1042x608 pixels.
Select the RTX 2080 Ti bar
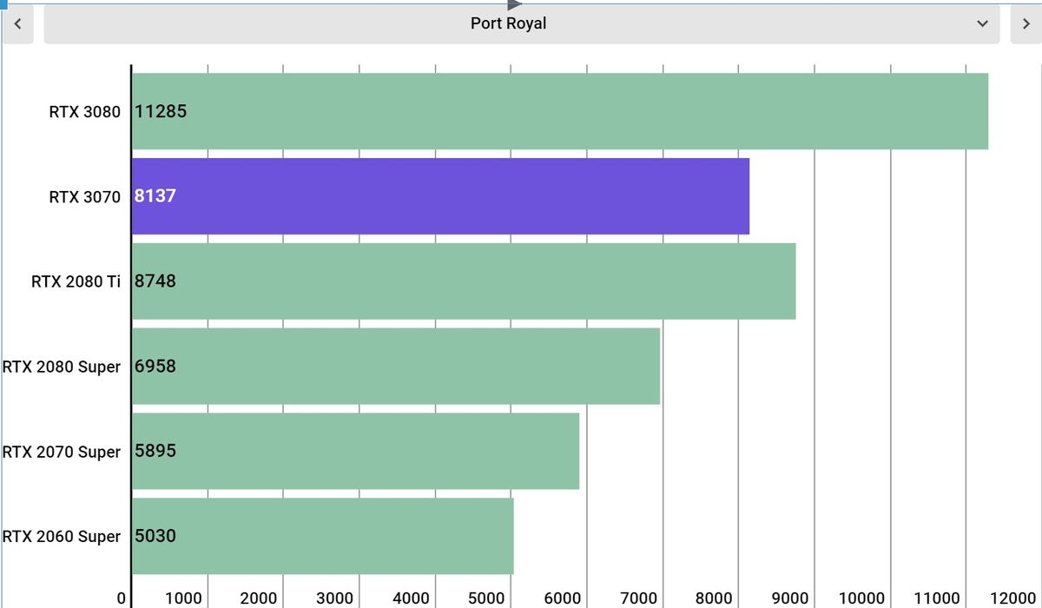(464, 281)
